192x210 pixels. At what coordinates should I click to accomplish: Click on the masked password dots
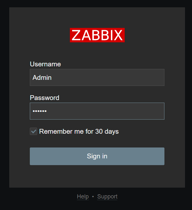coord(40,111)
